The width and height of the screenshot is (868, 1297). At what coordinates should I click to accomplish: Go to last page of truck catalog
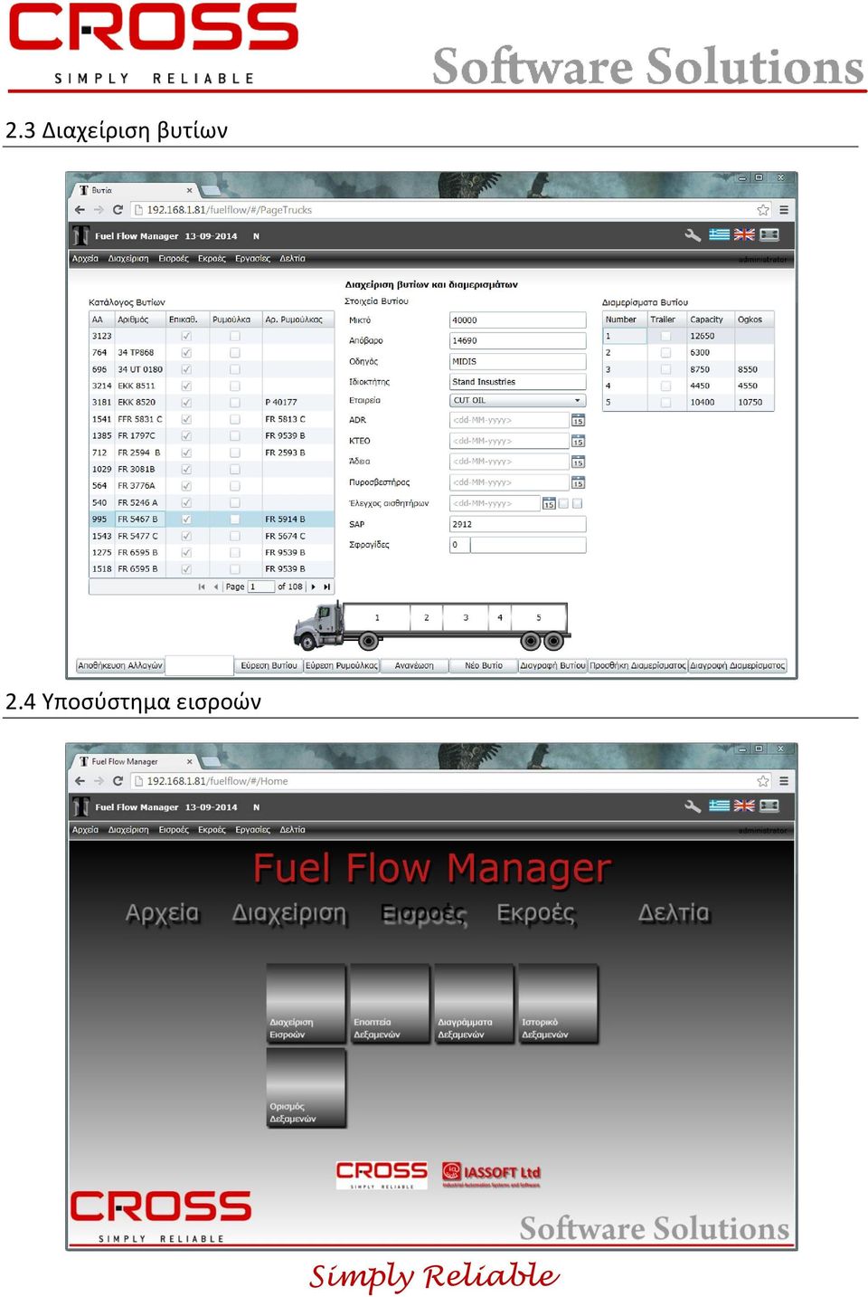click(x=326, y=587)
